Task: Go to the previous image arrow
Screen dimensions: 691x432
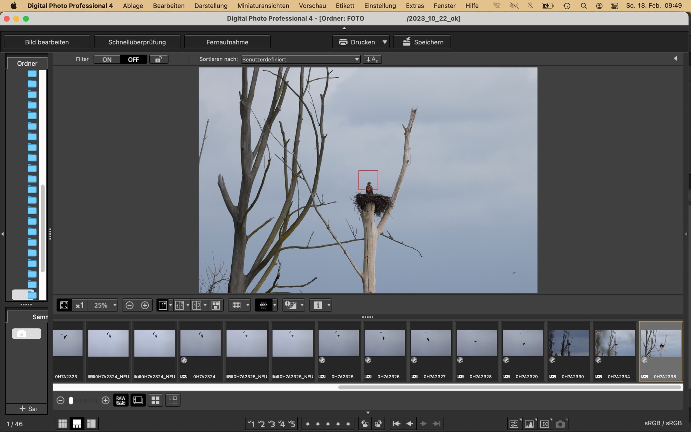Action: [x=410, y=423]
